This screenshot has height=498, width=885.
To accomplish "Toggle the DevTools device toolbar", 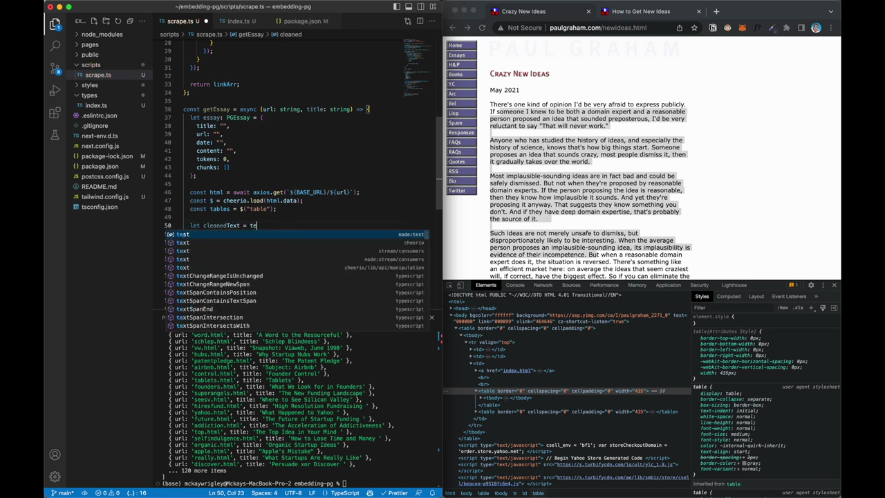I will (x=460, y=285).
